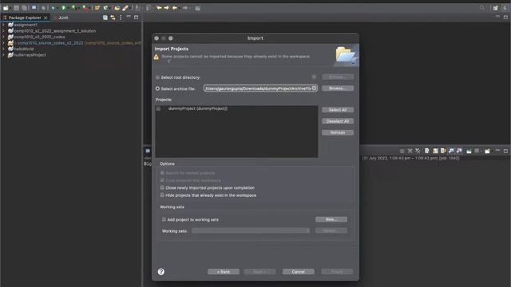Expand comp1010_source_codes_s2_2022 project
Screen dimensions: 511x287
click(3, 43)
